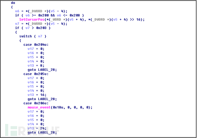Click the "case 0x206u:" label
Viewport: 197px width, 138px height.
[x=36, y=103]
